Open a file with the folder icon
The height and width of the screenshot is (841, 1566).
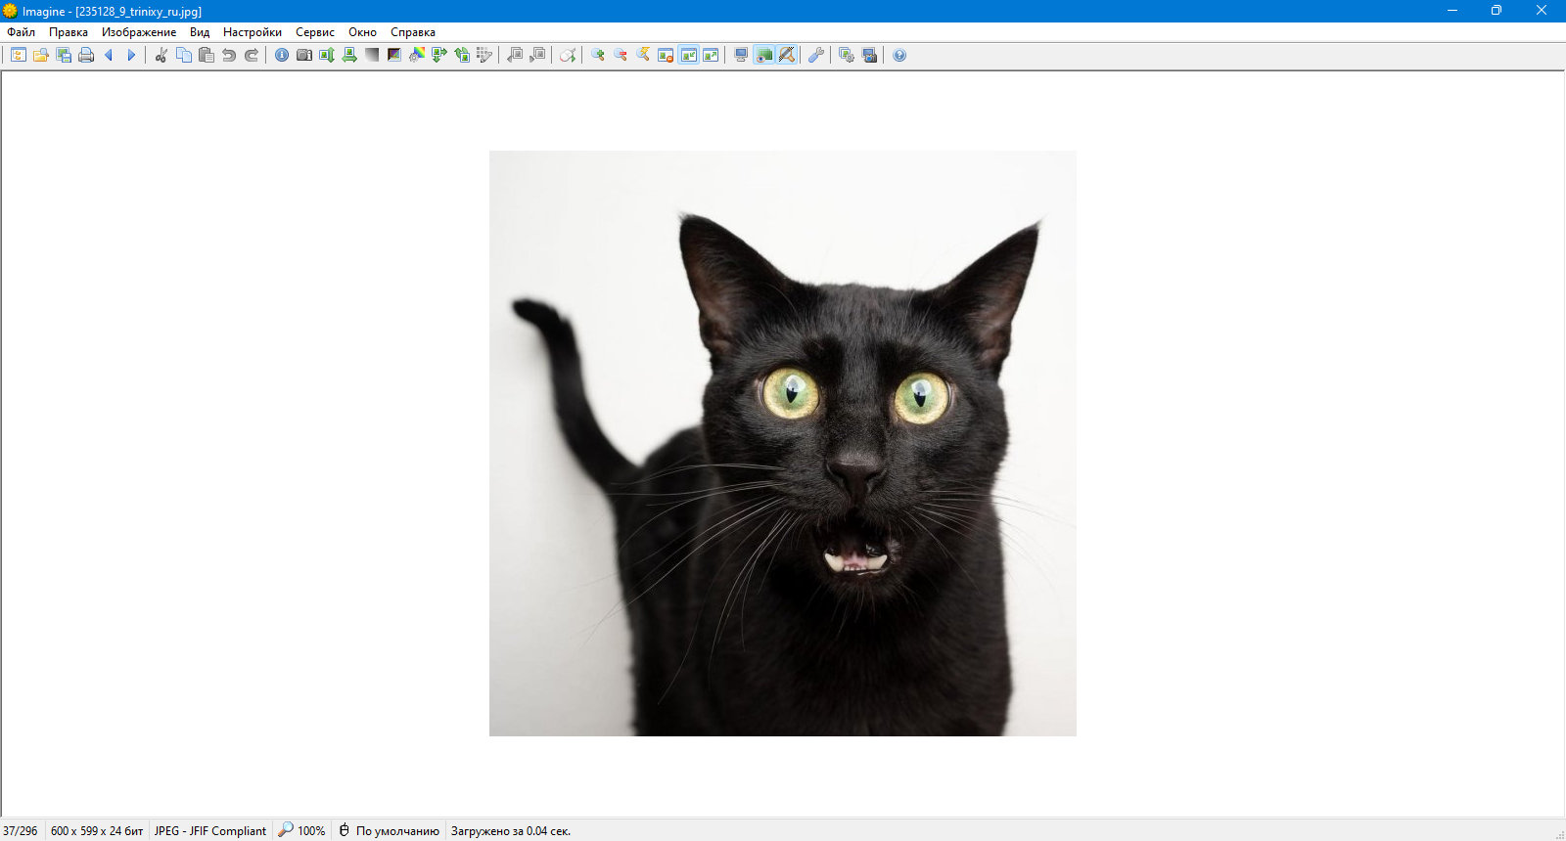click(41, 55)
